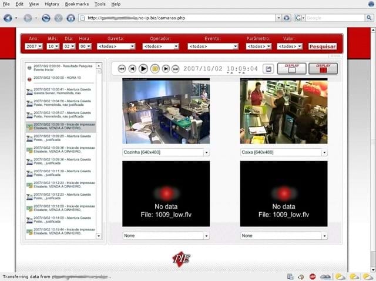Click the Pesquisar search button
The image size is (376, 281).
[323, 46]
